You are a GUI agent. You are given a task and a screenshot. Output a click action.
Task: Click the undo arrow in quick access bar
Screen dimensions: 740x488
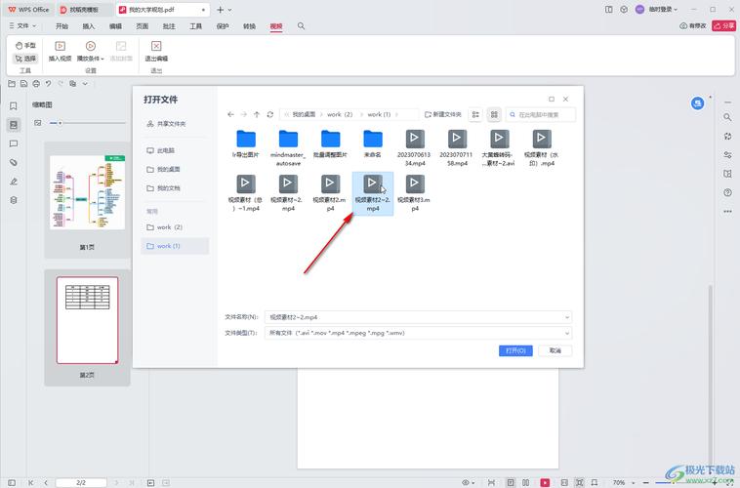point(48,84)
